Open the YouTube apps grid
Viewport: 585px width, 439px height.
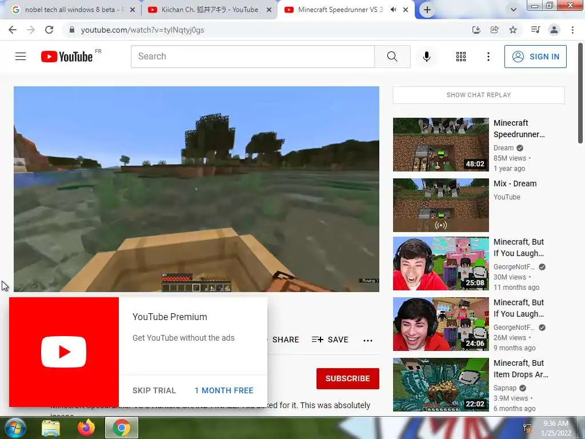pos(461,57)
